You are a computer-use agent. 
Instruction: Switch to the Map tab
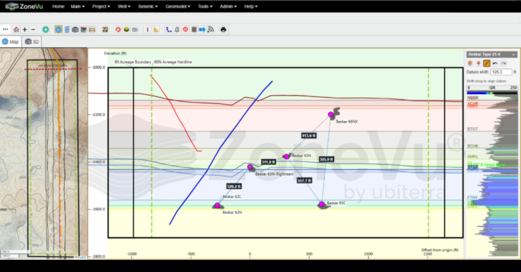click(x=11, y=42)
